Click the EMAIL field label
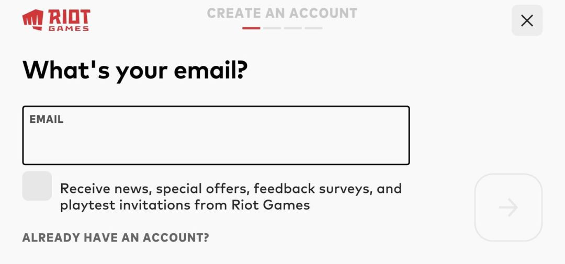This screenshot has width=565, height=264. (47, 119)
